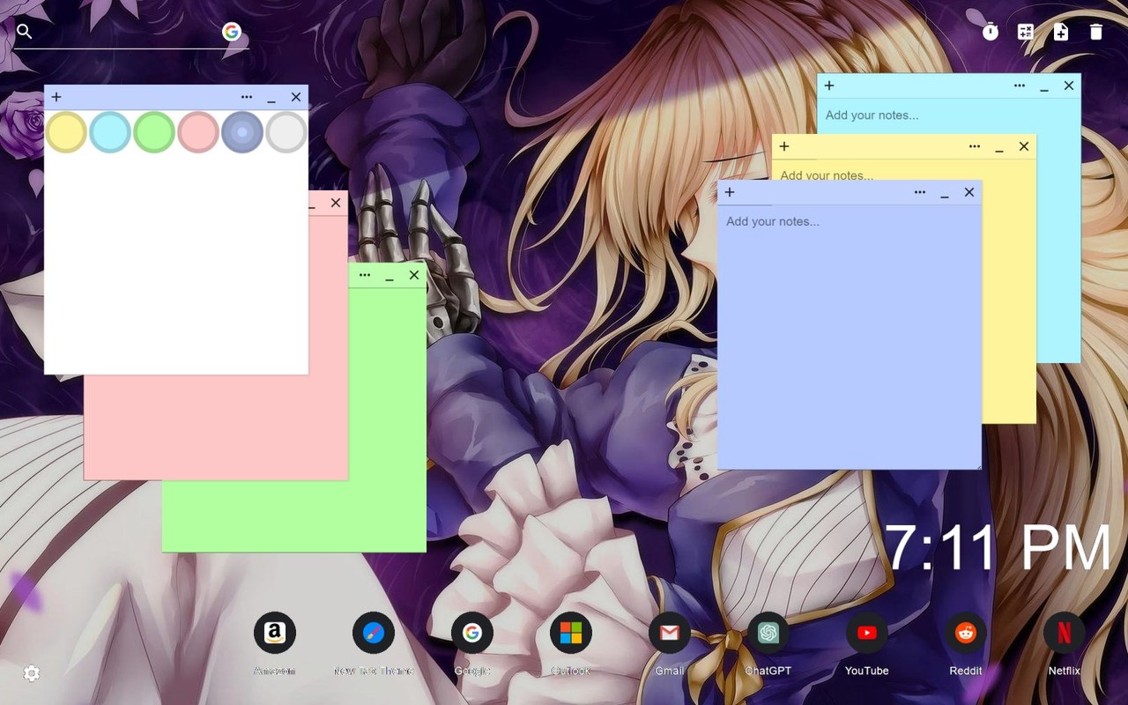Screen dimensions: 1128x705
Task: Close the green sticky note
Action: coord(414,275)
